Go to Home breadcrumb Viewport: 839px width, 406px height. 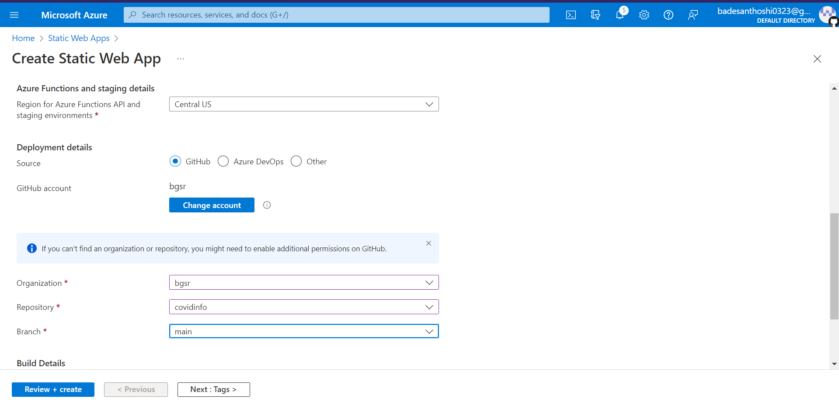[23, 38]
